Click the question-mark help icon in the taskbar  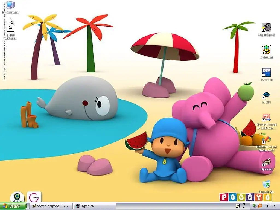click(238, 206)
